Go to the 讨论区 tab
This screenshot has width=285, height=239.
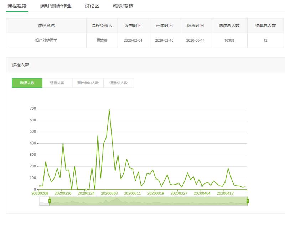(92, 6)
